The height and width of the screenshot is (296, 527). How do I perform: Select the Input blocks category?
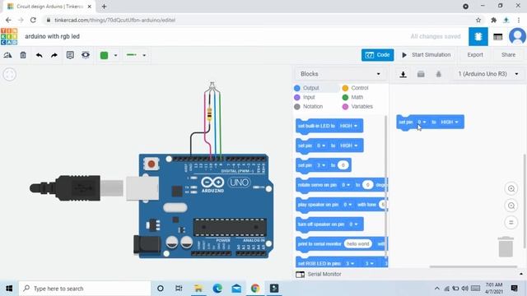click(x=305, y=97)
